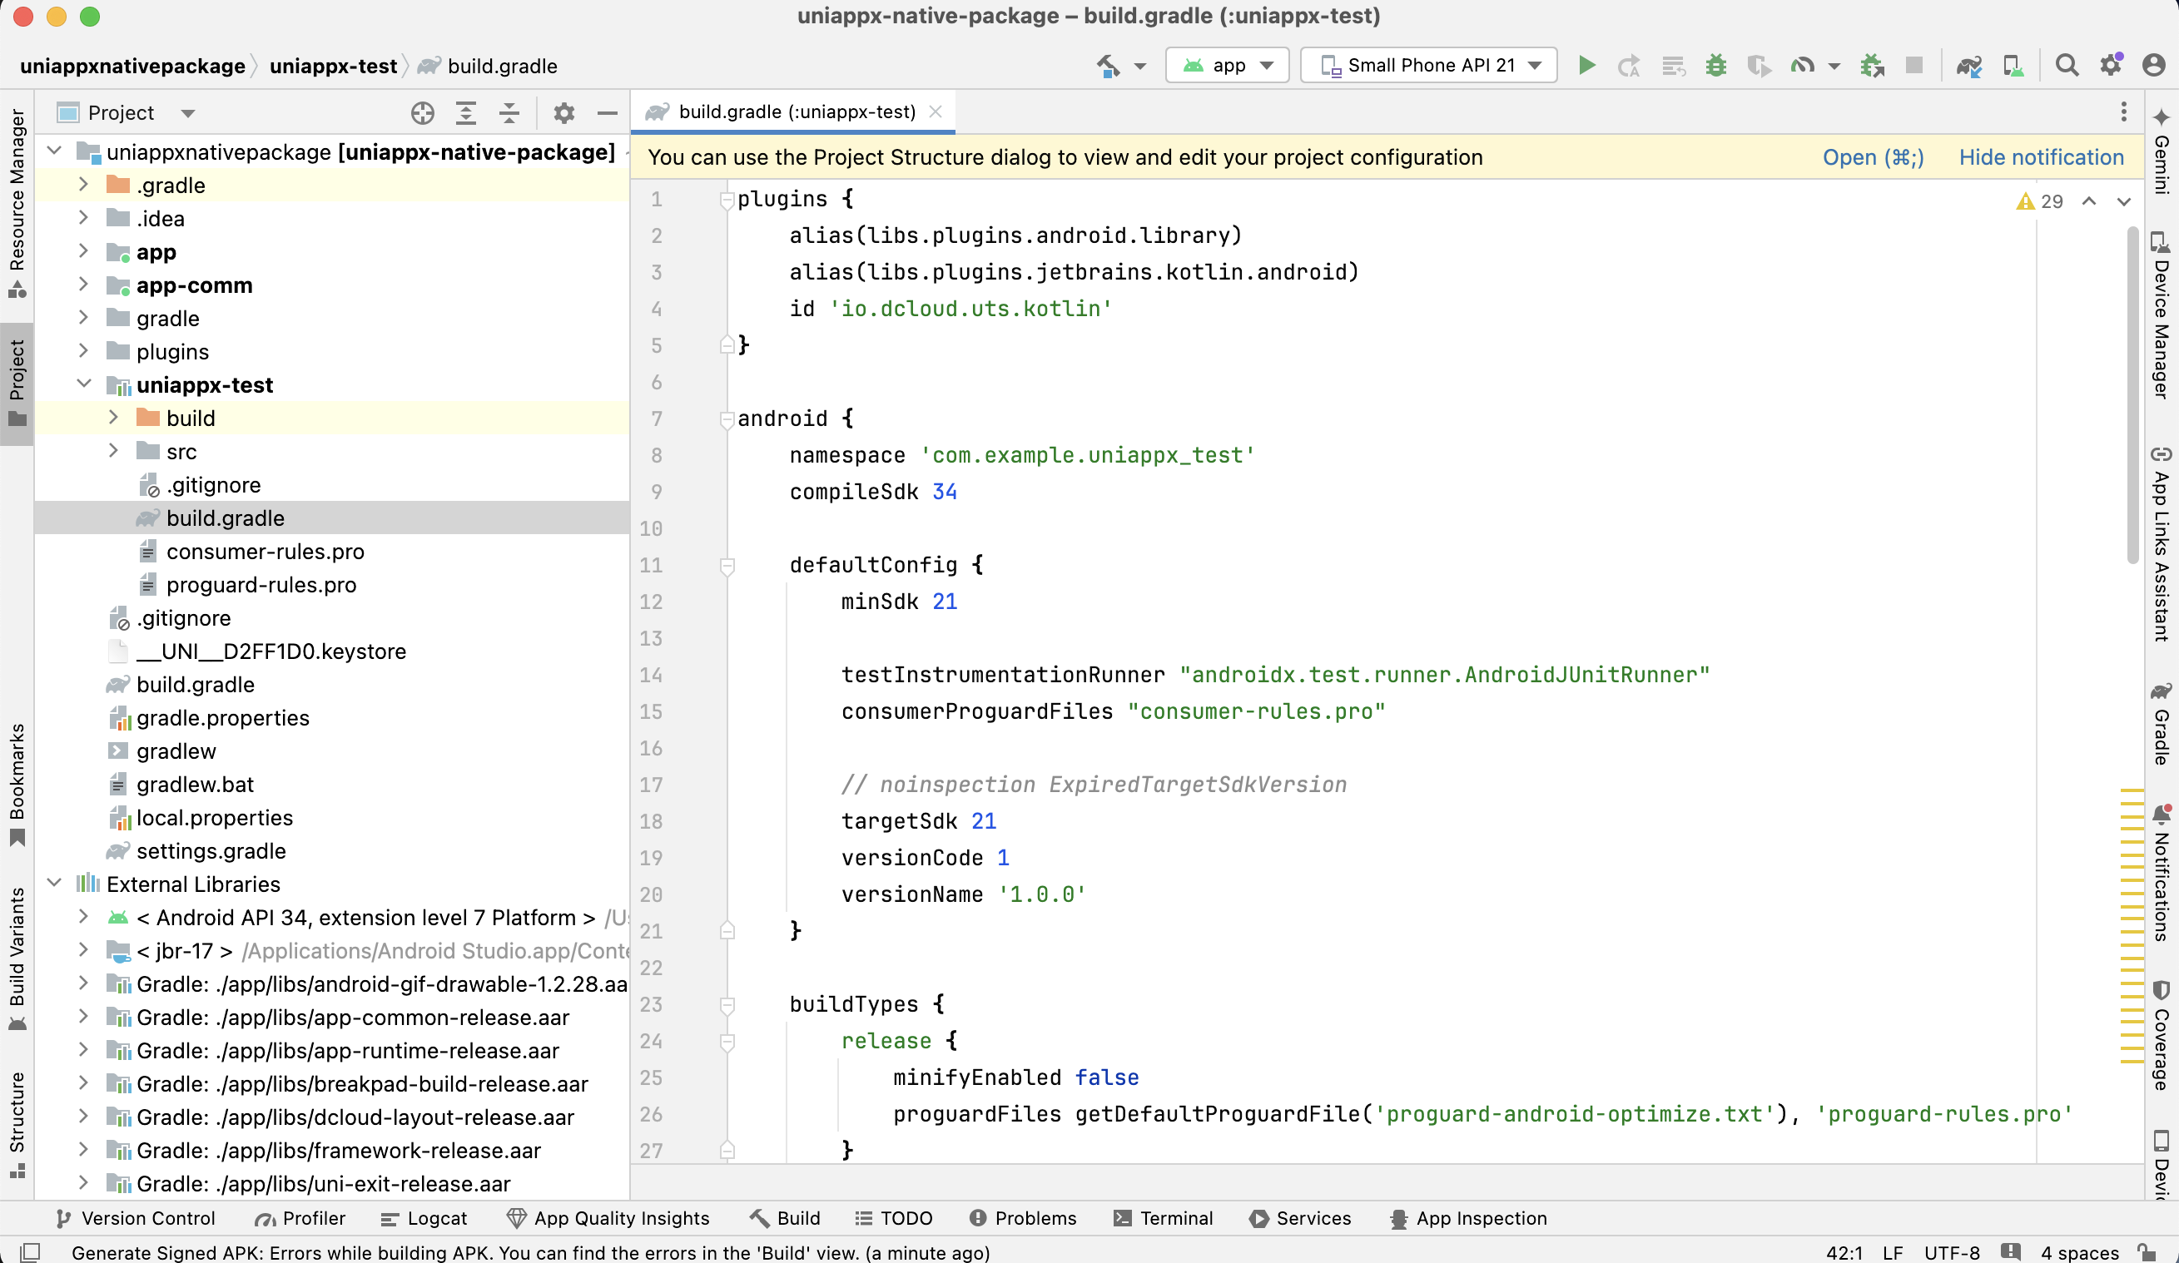
Task: Toggle Bookmarks side panel
Action: coord(17,785)
